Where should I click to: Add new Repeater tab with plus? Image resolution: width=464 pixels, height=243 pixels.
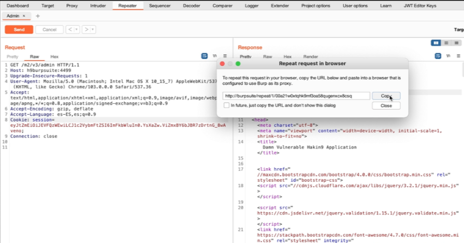point(38,16)
